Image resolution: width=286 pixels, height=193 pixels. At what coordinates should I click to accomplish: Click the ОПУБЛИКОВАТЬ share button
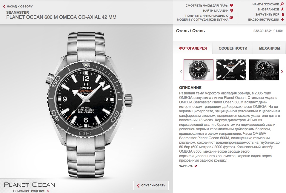click(151, 186)
